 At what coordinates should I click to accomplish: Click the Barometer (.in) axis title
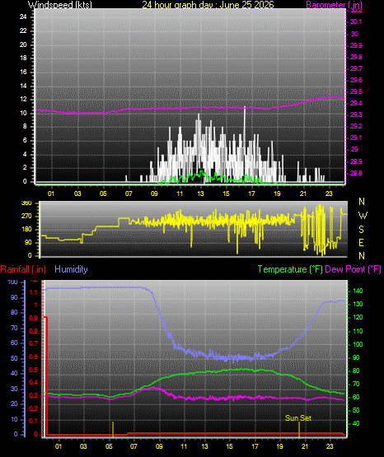click(334, 5)
